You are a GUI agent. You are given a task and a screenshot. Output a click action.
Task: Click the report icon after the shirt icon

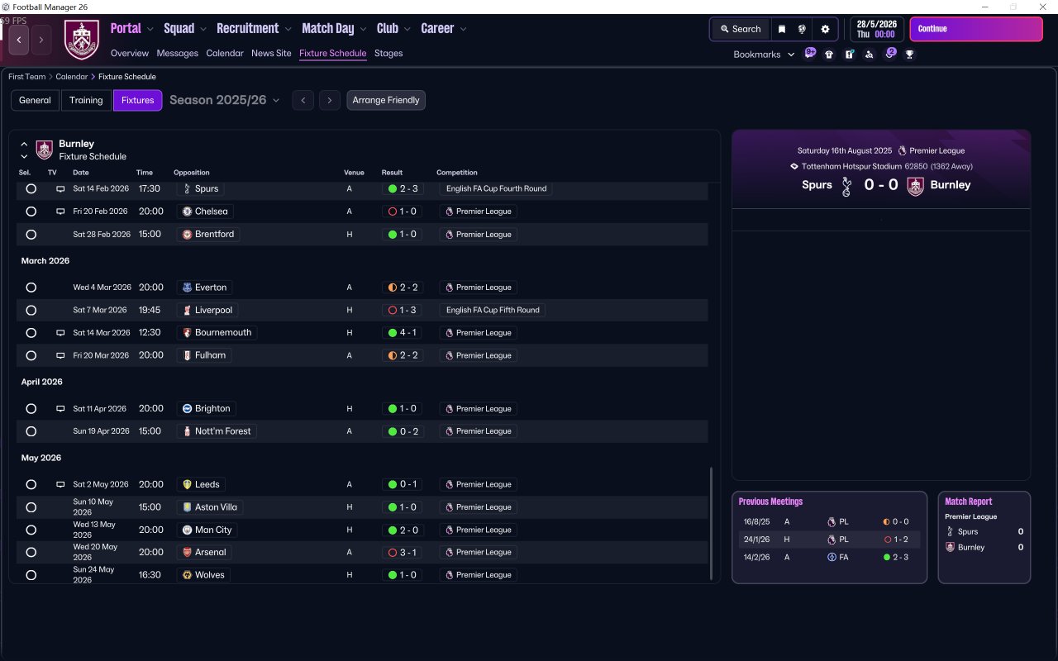pyautogui.click(x=850, y=55)
